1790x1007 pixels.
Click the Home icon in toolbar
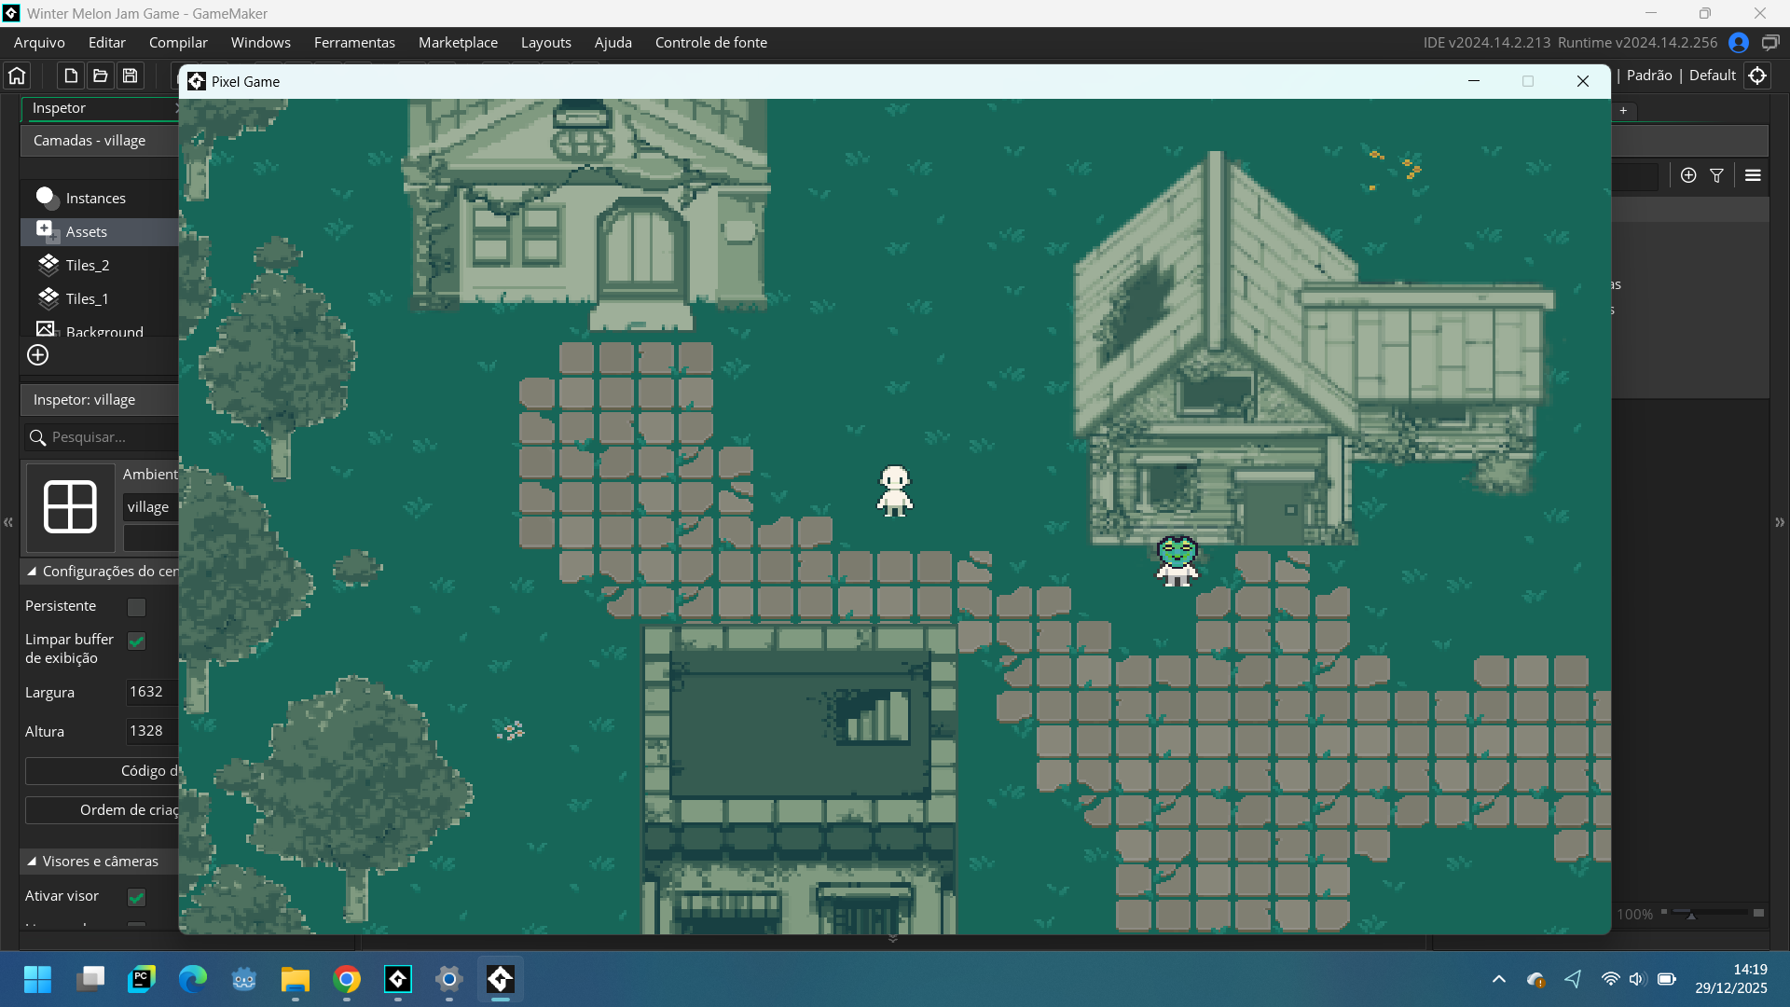click(18, 76)
